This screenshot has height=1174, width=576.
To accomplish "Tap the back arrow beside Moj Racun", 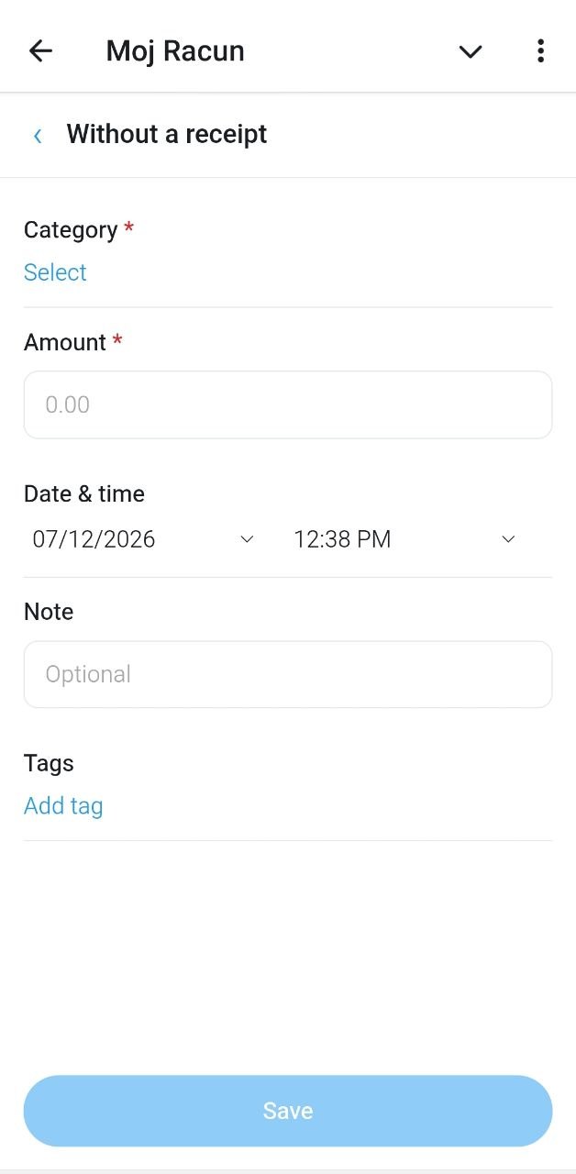I will coord(41,50).
